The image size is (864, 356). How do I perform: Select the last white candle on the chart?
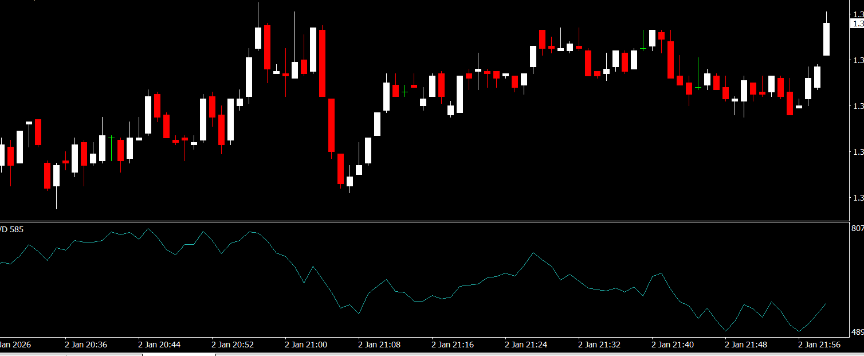pyautogui.click(x=826, y=39)
